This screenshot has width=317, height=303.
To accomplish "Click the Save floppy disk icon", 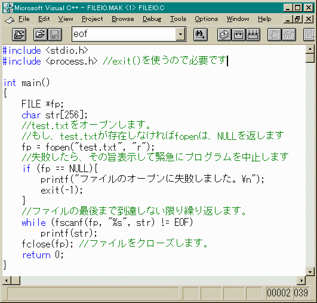I will point(55,35).
